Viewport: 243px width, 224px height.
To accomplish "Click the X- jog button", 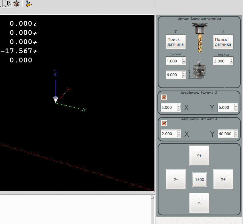I will pos(175,179).
